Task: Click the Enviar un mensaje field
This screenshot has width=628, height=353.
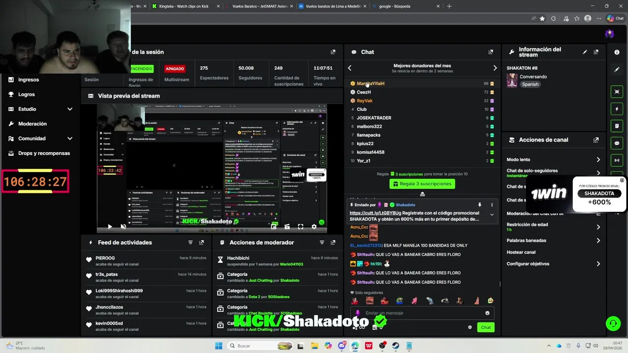Action: pos(422,313)
